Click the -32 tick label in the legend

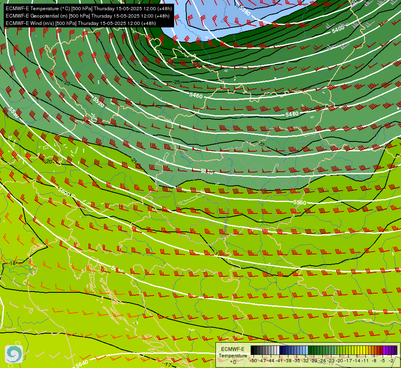305,361
